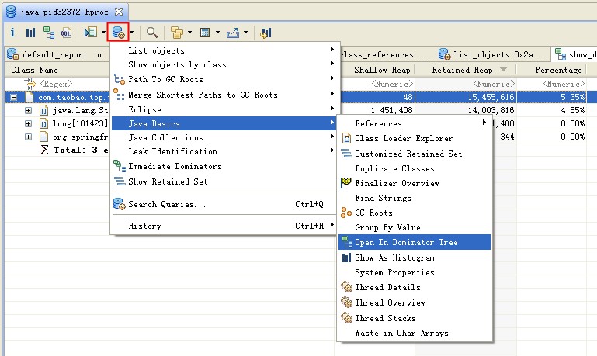Click the Class Name Regex filter field
This screenshot has width=597, height=356.
[x=62, y=83]
